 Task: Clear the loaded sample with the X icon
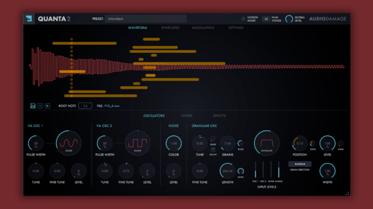click(x=40, y=106)
